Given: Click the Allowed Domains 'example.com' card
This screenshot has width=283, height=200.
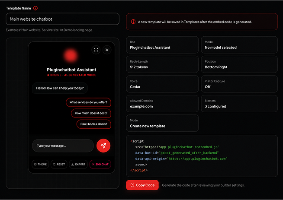Looking at the screenshot, I should (162, 104).
